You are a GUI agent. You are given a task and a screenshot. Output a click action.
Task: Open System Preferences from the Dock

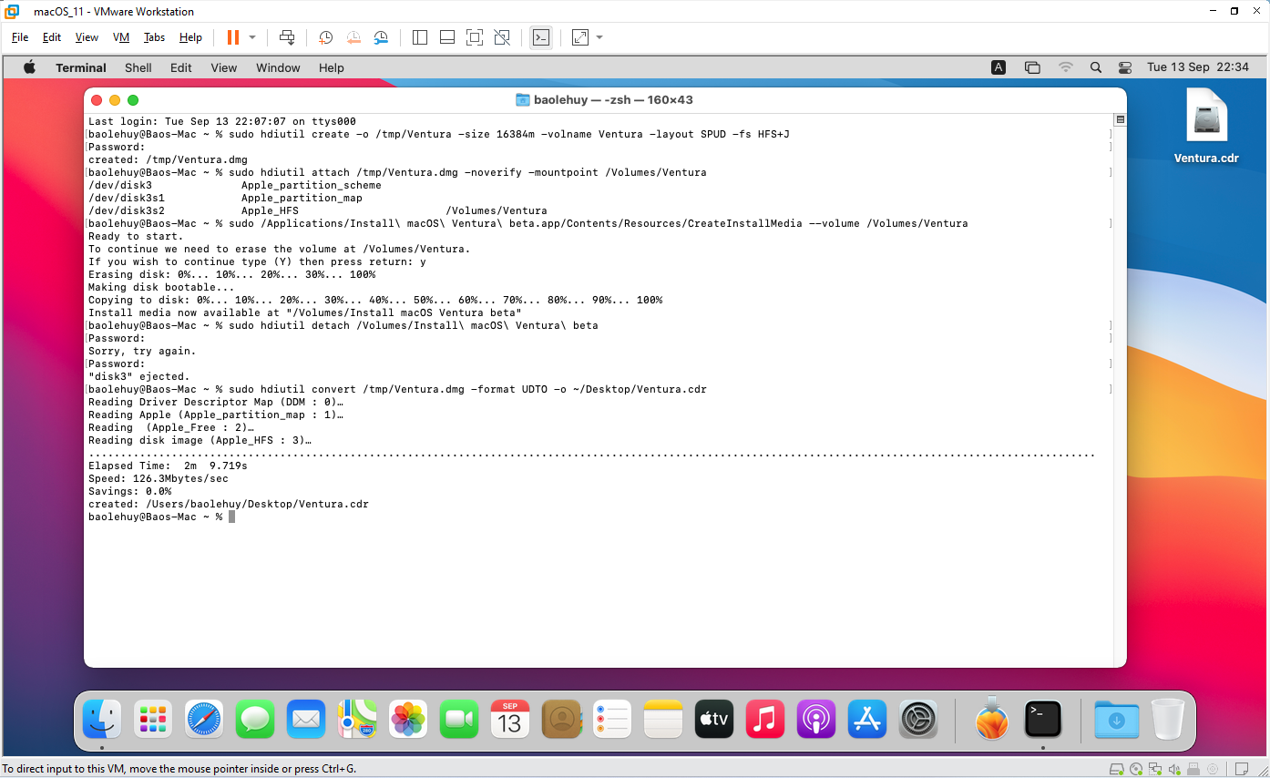click(x=918, y=720)
